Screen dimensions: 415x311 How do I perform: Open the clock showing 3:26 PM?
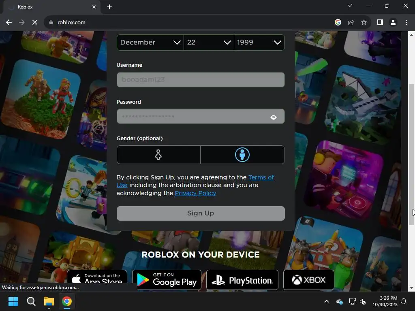click(x=385, y=301)
